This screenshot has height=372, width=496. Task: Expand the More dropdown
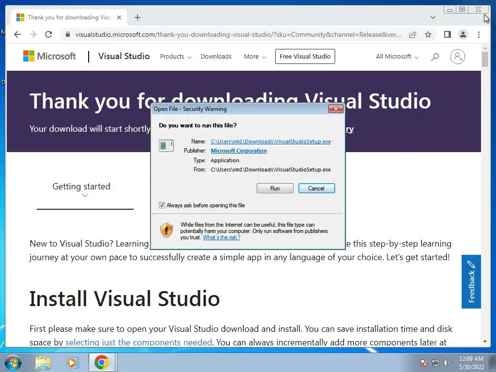[255, 57]
